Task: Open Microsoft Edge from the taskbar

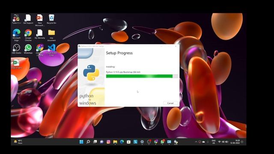Action: [x=122, y=142]
